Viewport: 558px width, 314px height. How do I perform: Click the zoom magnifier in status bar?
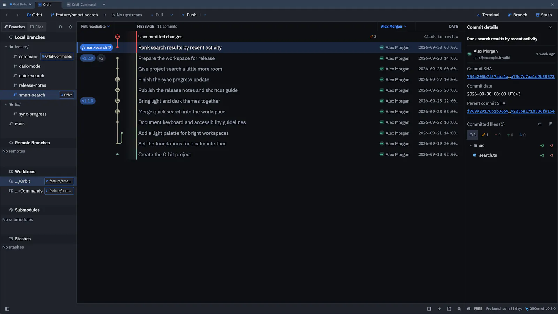459,309
